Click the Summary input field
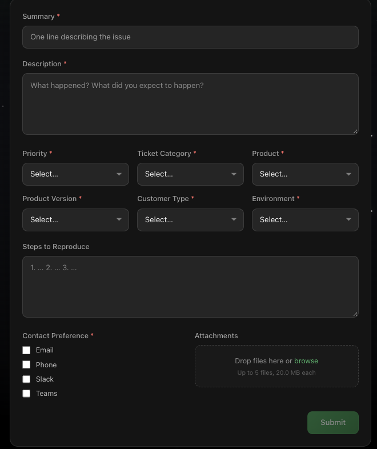The image size is (377, 449). click(190, 37)
